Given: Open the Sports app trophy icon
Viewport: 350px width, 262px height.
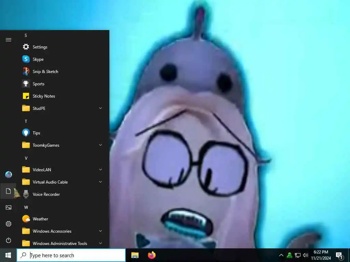Looking at the screenshot, I should coord(26,84).
